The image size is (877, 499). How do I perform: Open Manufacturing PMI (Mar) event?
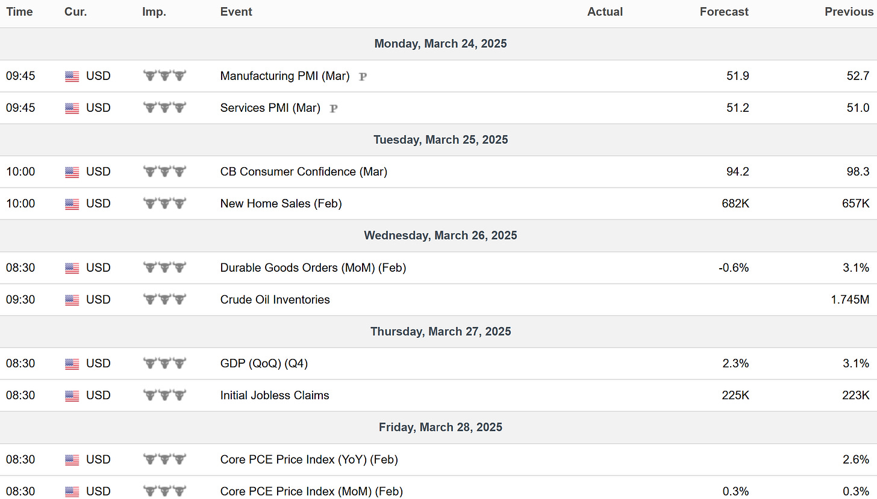[x=285, y=76]
